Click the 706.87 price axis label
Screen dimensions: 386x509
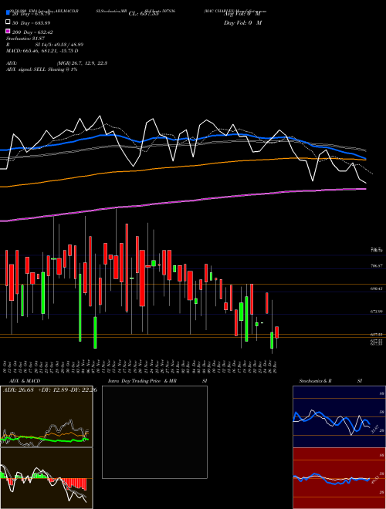pyautogui.click(x=377, y=266)
